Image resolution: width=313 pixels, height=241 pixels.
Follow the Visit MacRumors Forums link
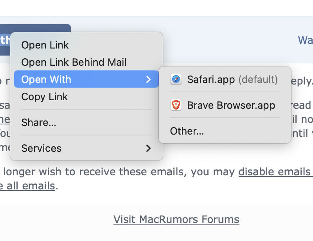tap(176, 219)
